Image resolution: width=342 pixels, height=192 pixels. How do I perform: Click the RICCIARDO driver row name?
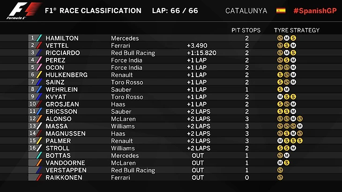[63, 53]
